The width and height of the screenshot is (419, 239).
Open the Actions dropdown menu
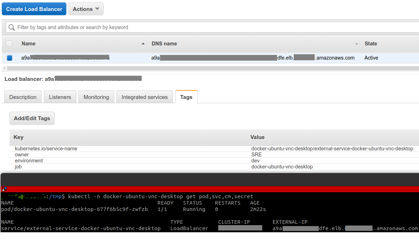coord(86,9)
